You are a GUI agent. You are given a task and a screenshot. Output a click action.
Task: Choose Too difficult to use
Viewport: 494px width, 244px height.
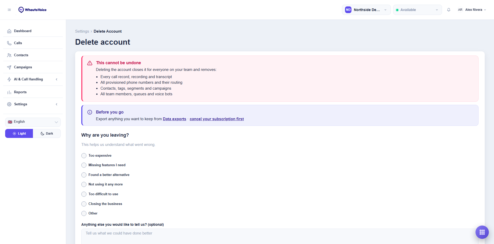[84, 194]
